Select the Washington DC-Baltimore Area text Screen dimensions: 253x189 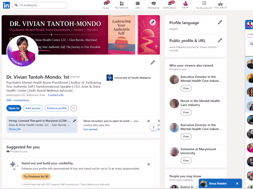26,95
